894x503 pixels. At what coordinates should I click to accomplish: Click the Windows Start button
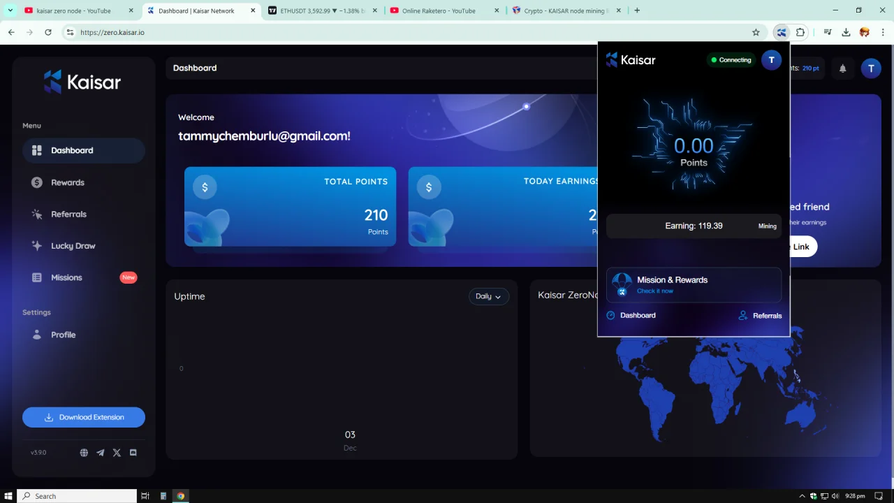pyautogui.click(x=8, y=496)
